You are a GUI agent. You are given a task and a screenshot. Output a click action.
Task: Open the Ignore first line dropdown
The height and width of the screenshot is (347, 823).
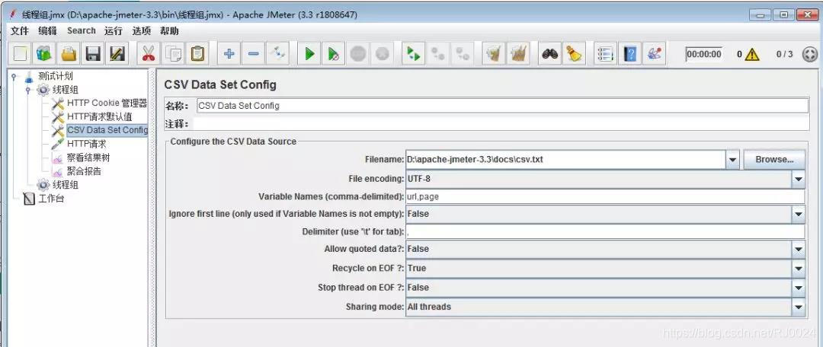click(799, 214)
